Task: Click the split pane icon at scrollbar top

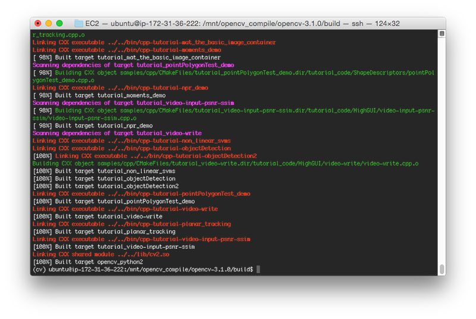Action: tap(441, 34)
